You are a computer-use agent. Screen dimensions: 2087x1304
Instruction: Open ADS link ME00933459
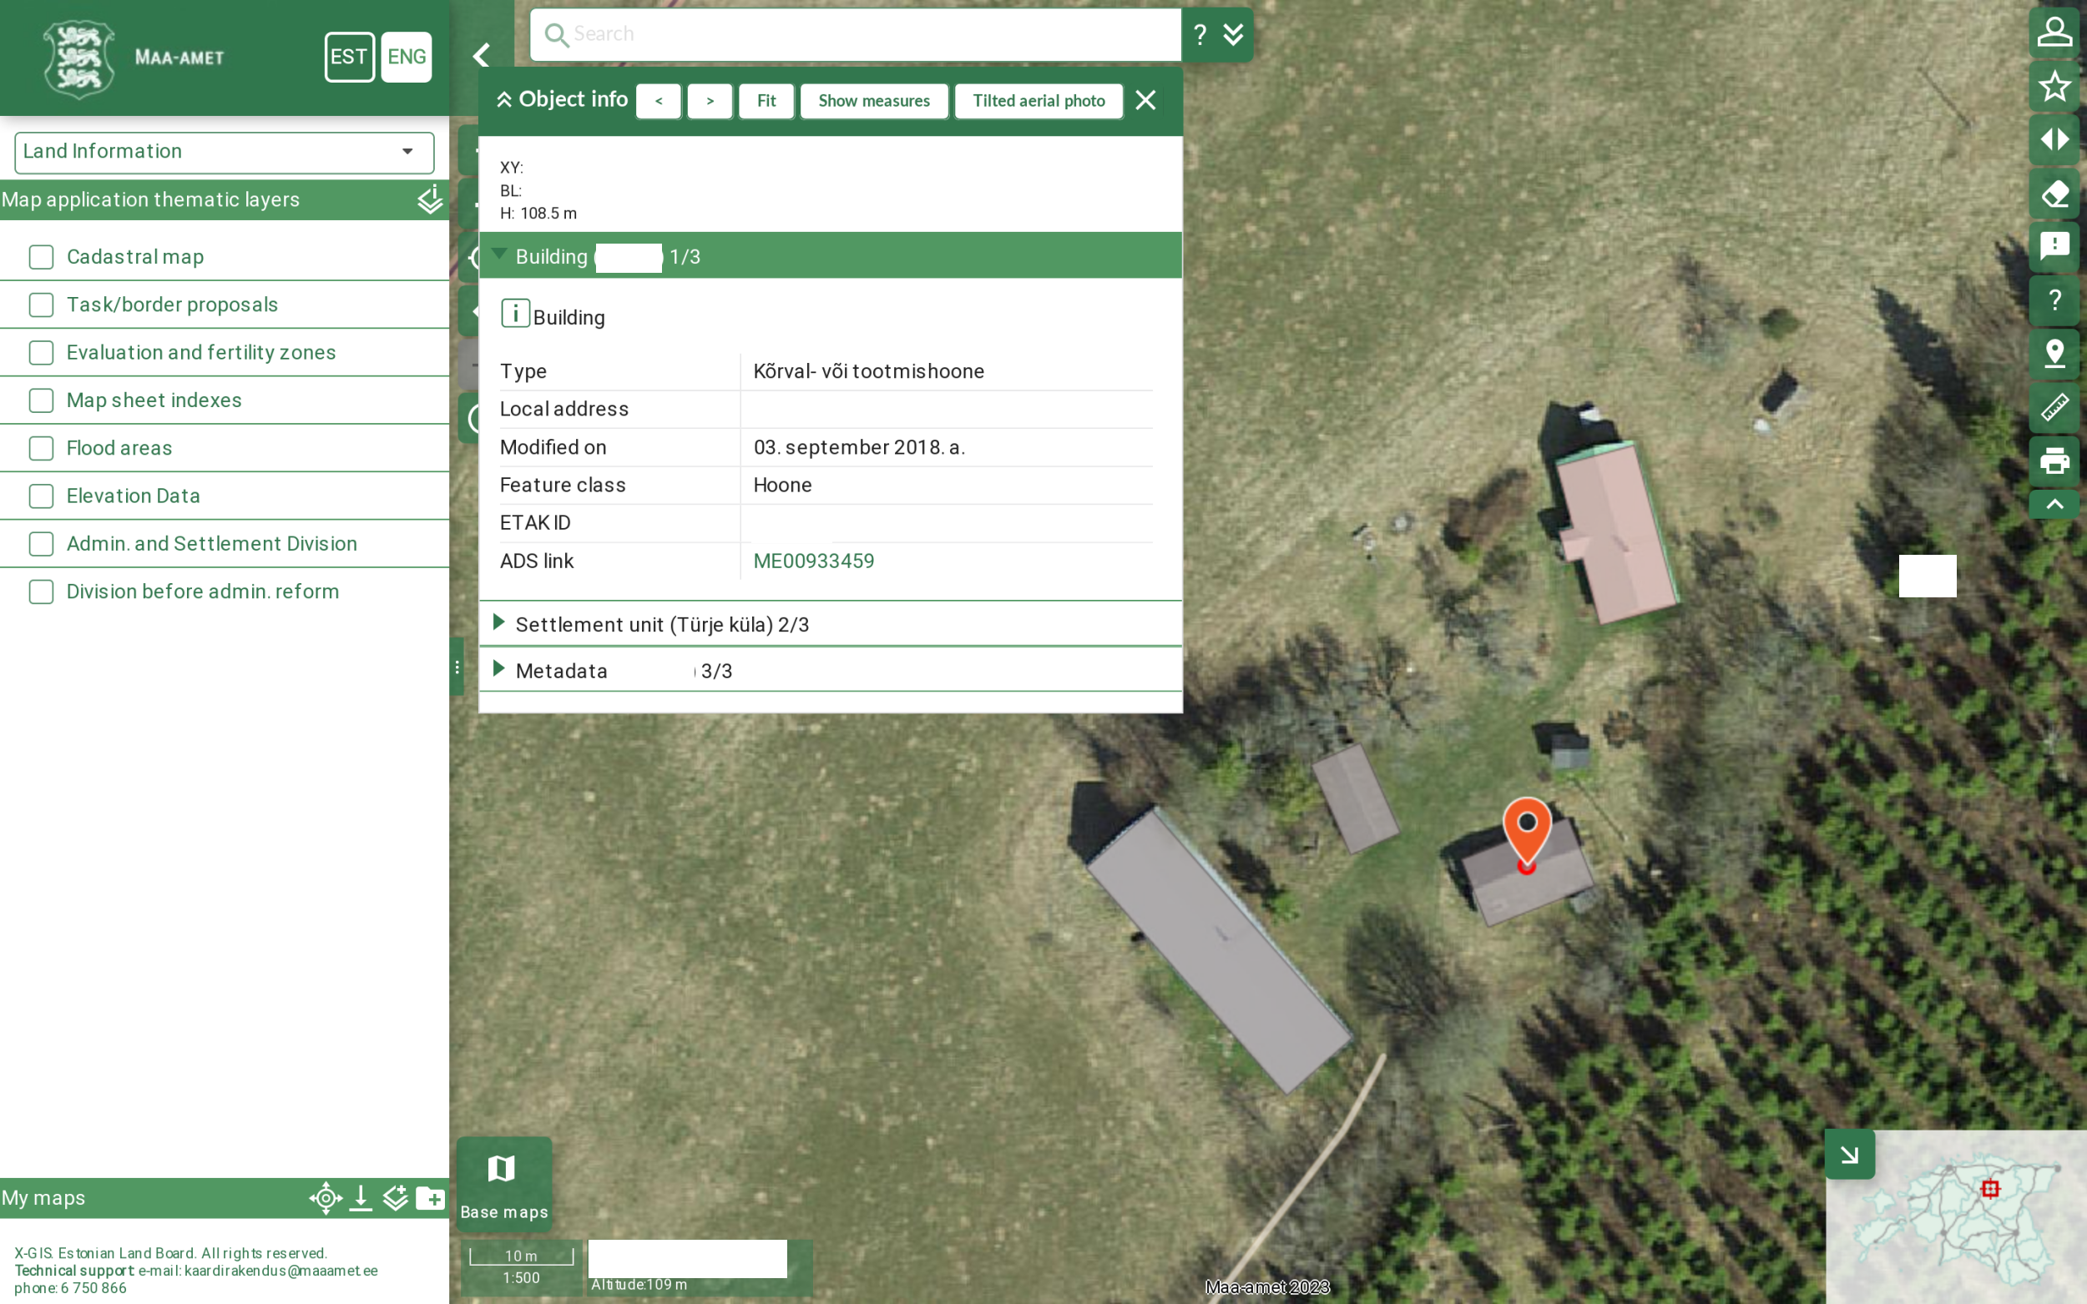813,561
